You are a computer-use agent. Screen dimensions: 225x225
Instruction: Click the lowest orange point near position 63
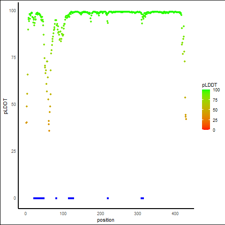click(x=49, y=131)
